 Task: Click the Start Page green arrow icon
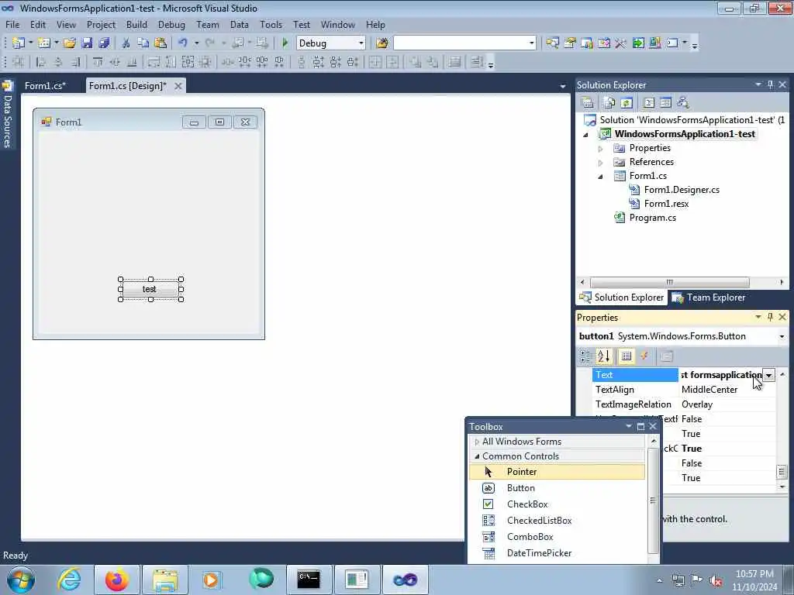coord(638,43)
